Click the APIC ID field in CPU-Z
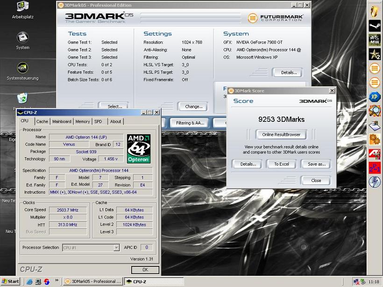 [x=147, y=247]
